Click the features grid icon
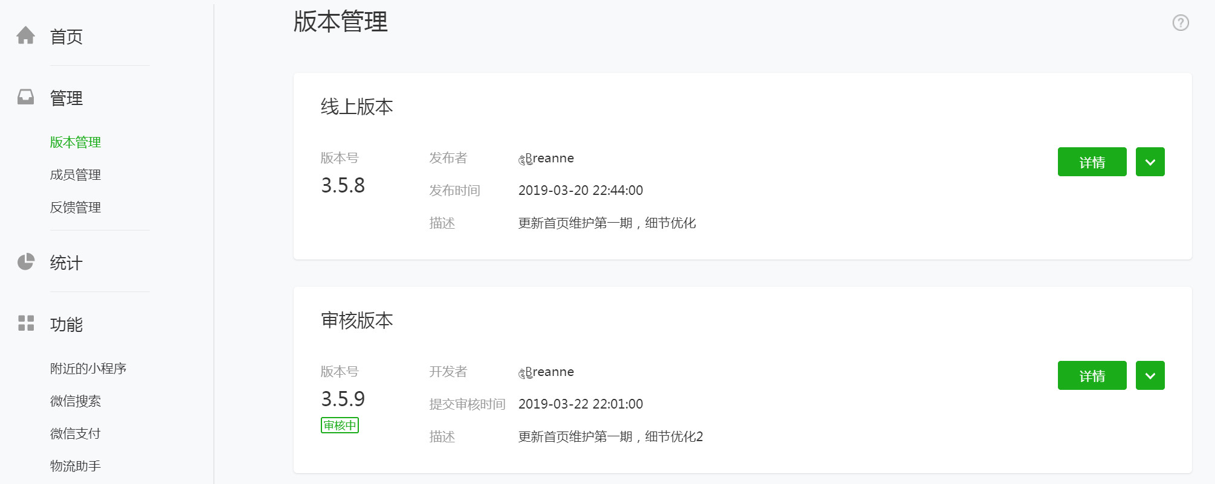The height and width of the screenshot is (484, 1215). [26, 323]
